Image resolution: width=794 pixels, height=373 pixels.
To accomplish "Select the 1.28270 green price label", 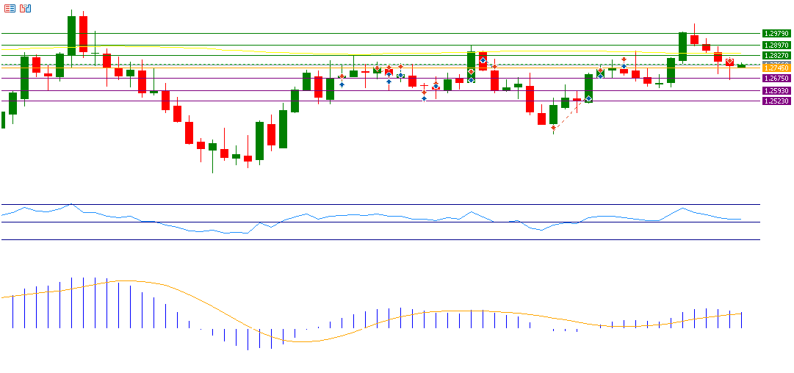I will point(776,55).
